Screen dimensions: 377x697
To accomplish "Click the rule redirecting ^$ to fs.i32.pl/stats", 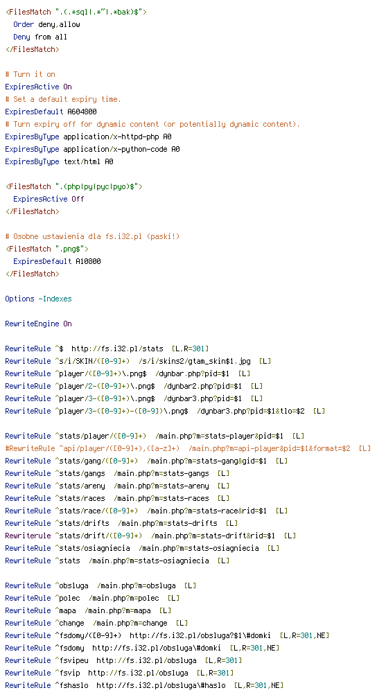I will [x=107, y=348].
